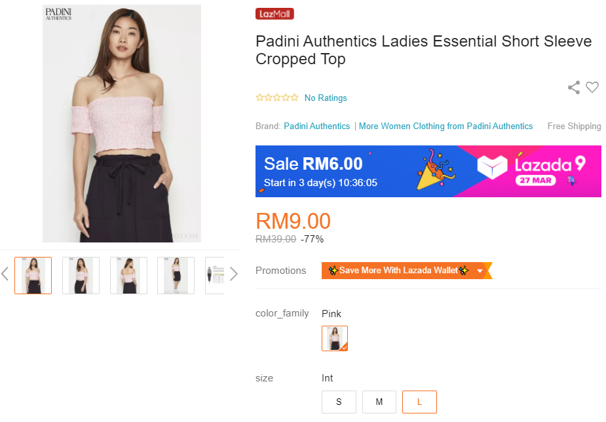Click the star ratings icons
The height and width of the screenshot is (422, 606).
(277, 98)
